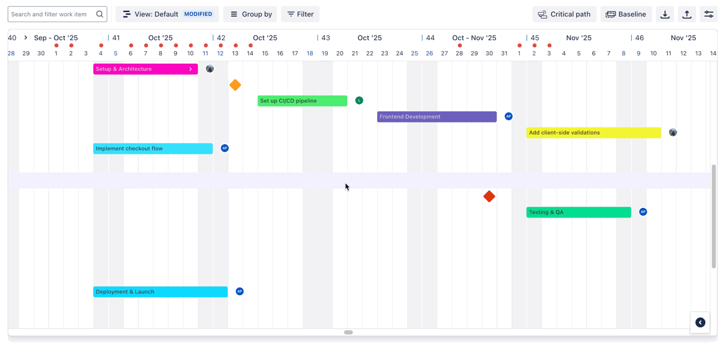Open the View: Default dropdown
The image size is (722, 343).
coord(167,14)
